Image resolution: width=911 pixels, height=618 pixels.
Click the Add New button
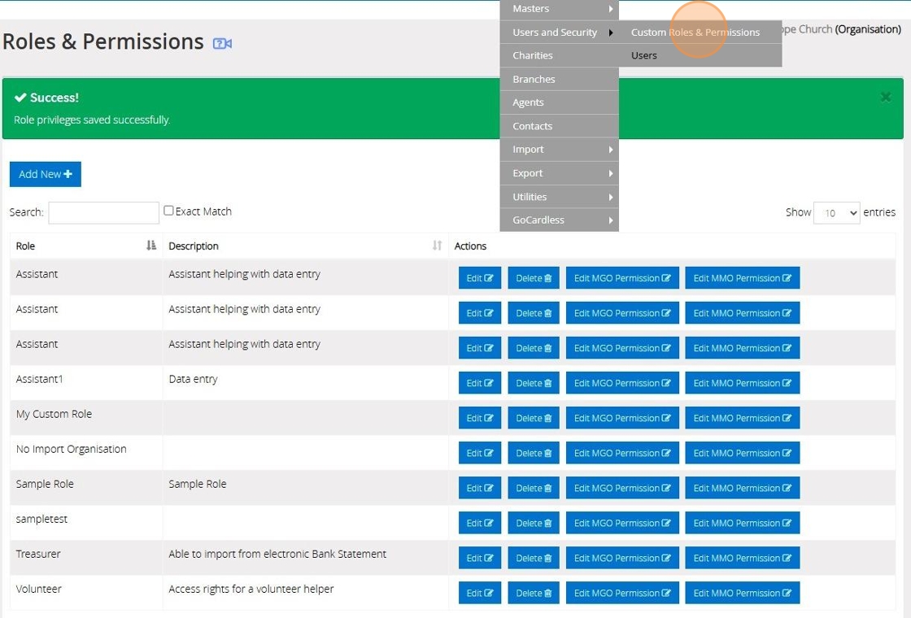click(x=46, y=174)
